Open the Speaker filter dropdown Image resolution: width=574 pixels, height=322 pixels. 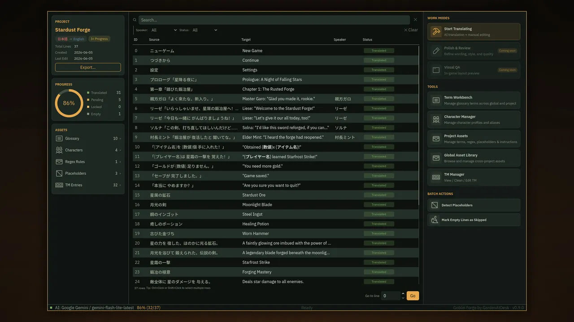point(164,30)
